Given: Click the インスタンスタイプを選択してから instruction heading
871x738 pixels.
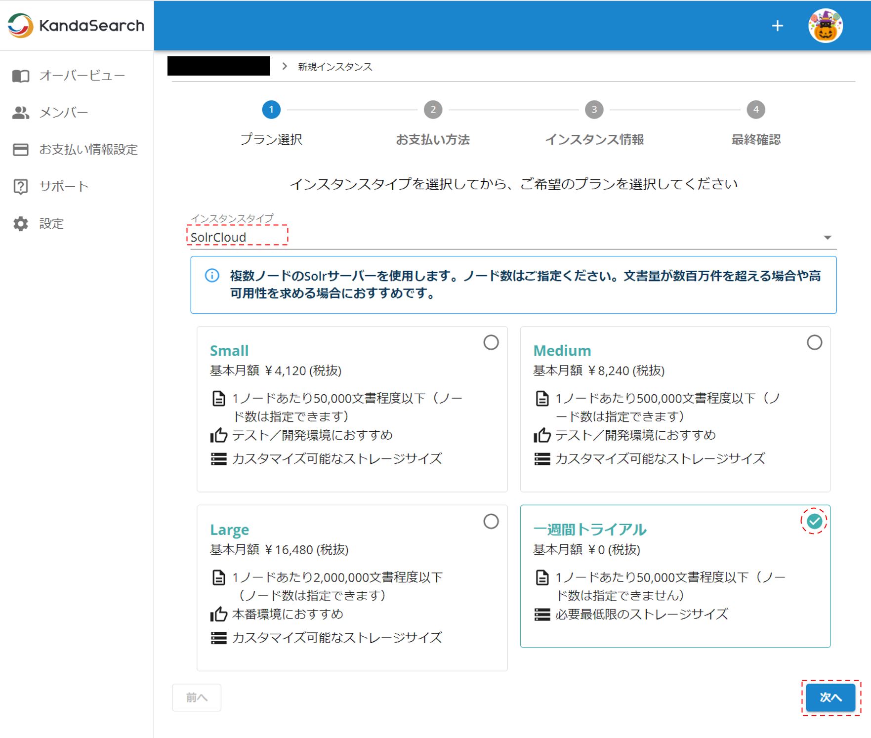Looking at the screenshot, I should click(x=514, y=184).
